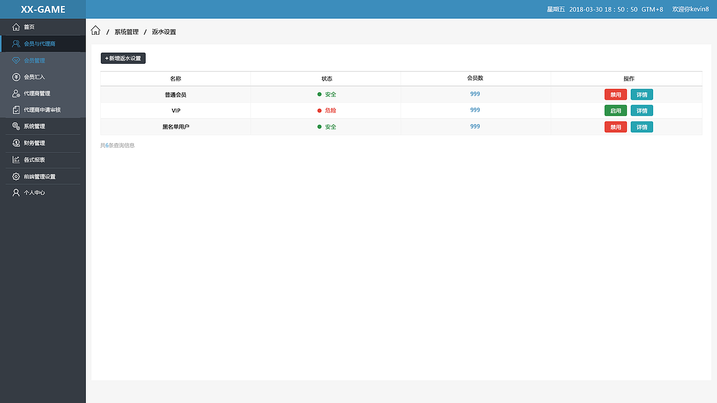Click the 前端管理设置 gear icon
Screen dimensions: 717x403
(16, 176)
